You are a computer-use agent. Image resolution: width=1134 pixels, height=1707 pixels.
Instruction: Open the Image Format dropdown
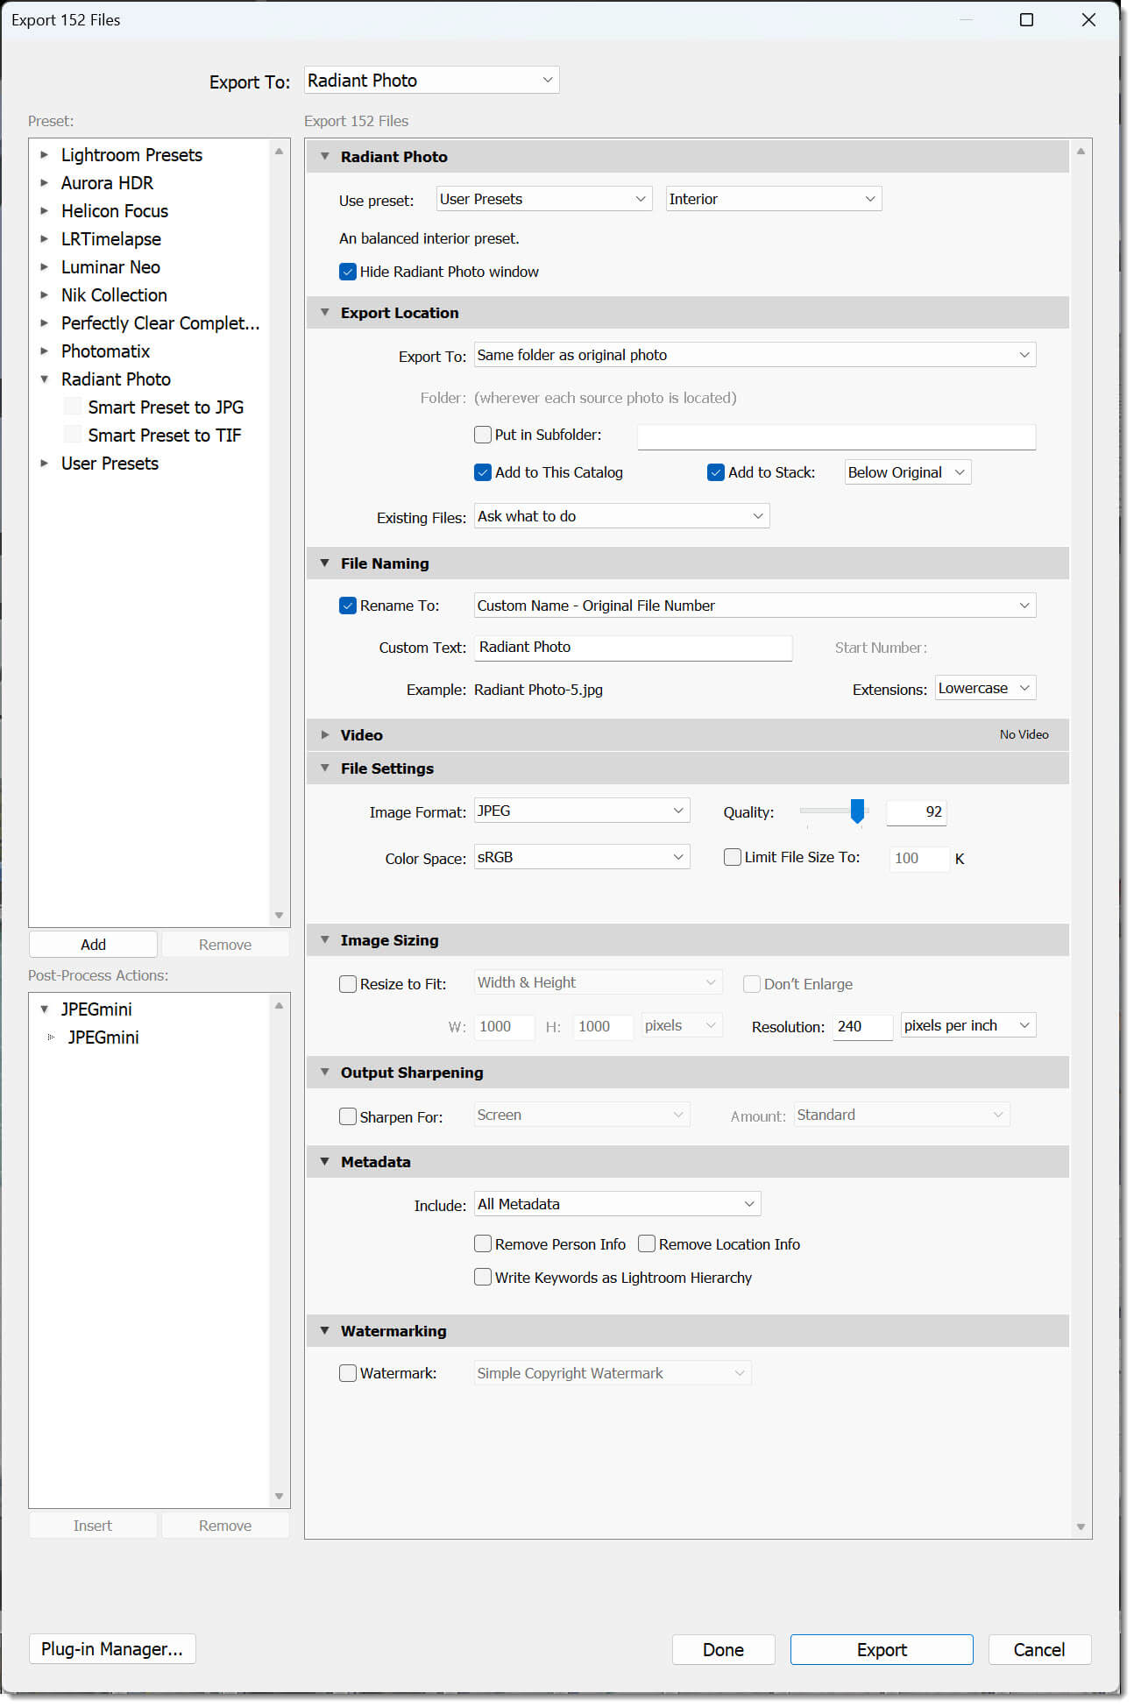pyautogui.click(x=581, y=811)
